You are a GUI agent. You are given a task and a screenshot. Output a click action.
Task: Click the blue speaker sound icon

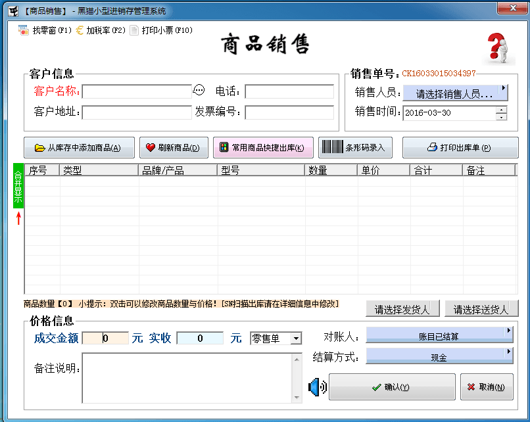(317, 387)
